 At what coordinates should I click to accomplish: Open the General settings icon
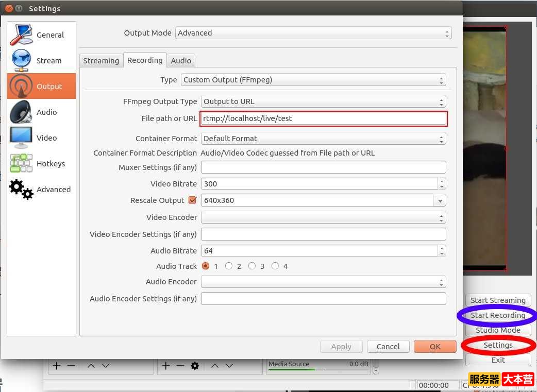point(21,35)
